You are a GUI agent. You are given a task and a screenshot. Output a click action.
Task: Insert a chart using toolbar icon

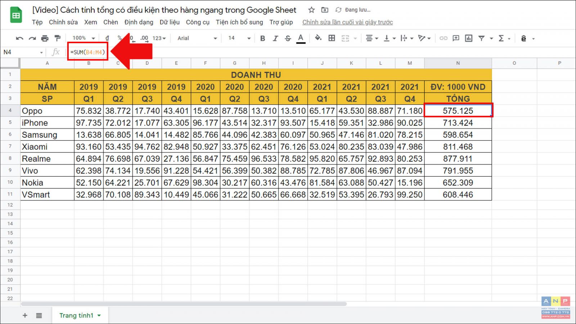(x=468, y=38)
